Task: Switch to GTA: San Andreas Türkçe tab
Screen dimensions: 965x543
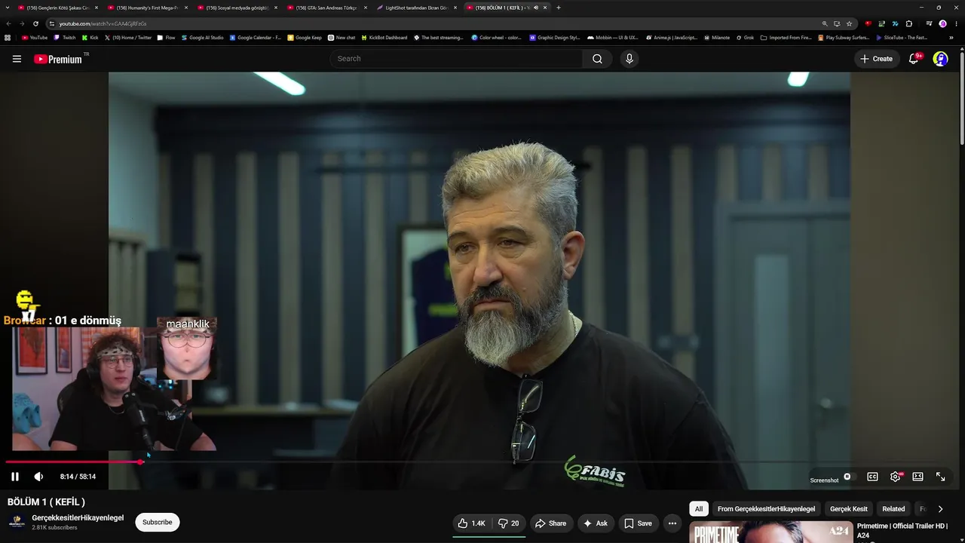Action: [326, 8]
